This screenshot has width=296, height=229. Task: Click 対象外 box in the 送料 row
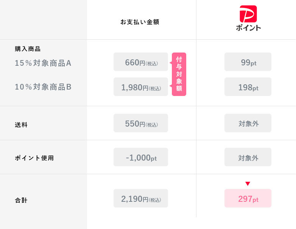248,123
